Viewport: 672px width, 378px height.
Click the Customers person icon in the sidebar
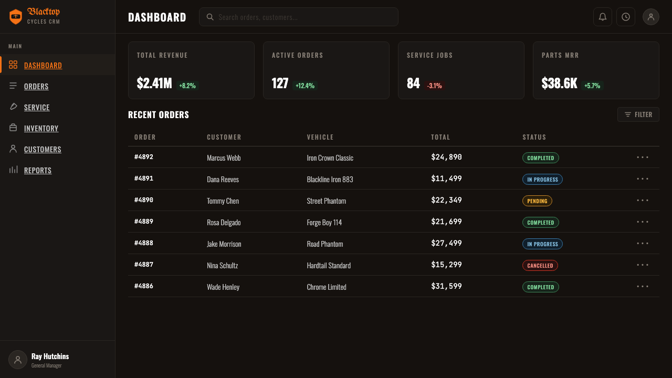coord(13,149)
